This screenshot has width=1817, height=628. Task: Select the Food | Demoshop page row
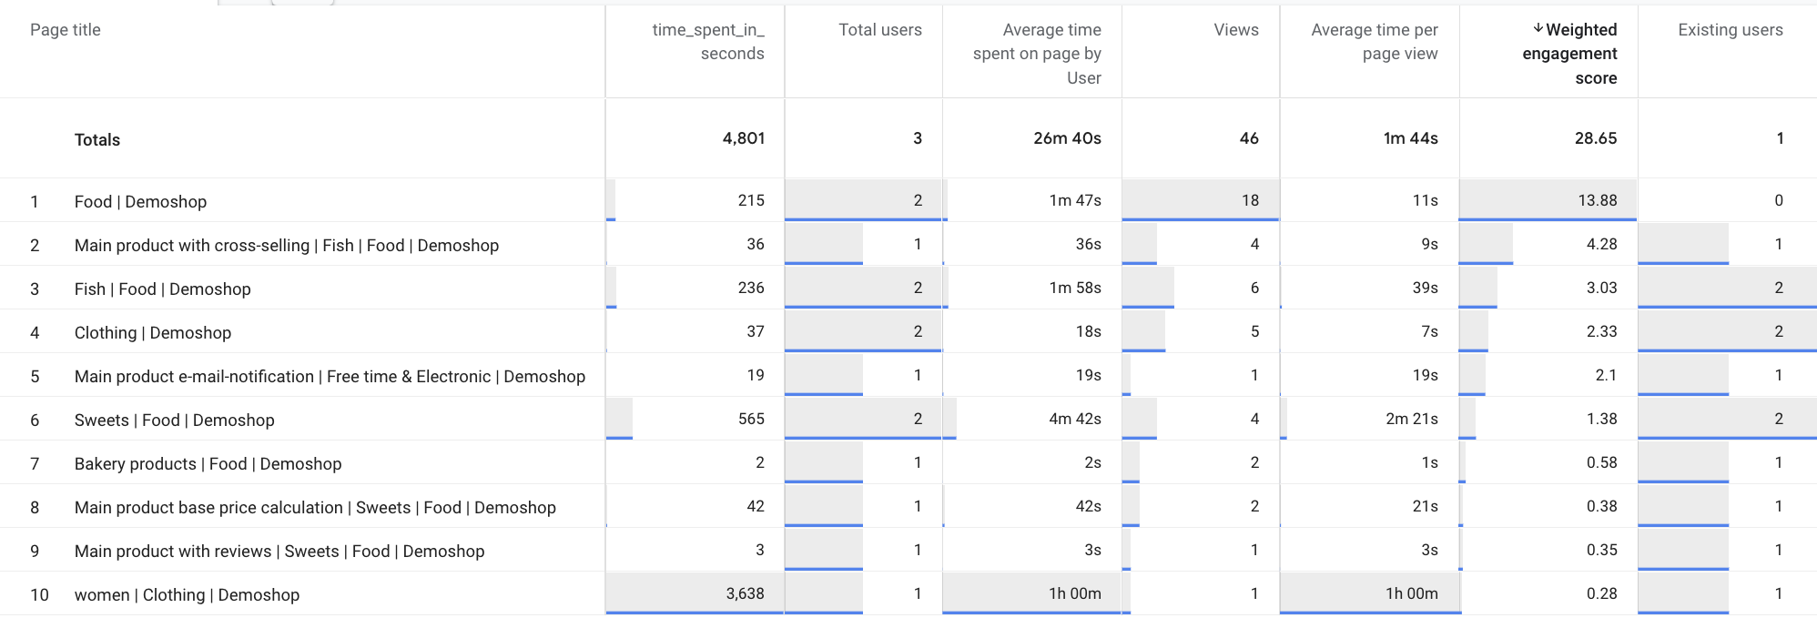click(x=140, y=202)
